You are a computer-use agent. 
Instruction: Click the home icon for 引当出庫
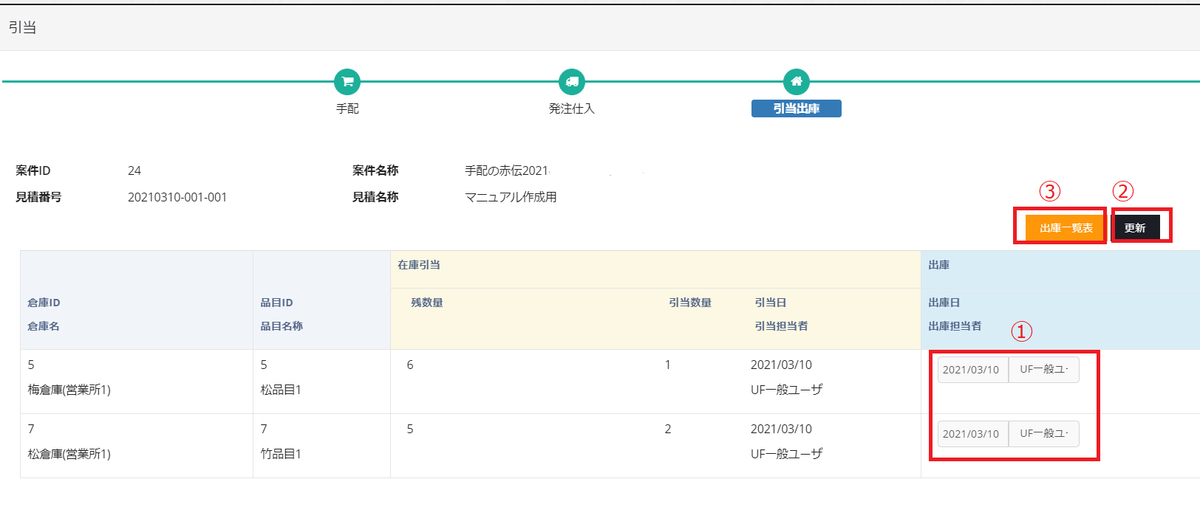coord(796,82)
